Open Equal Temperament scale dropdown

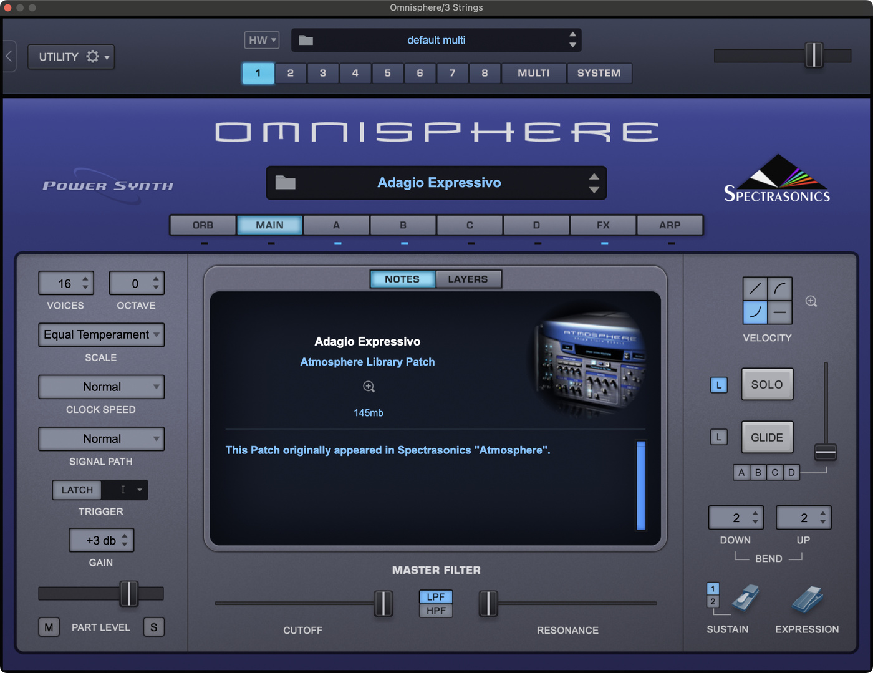point(101,335)
